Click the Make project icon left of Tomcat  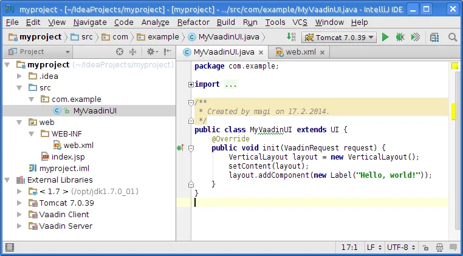click(x=292, y=37)
